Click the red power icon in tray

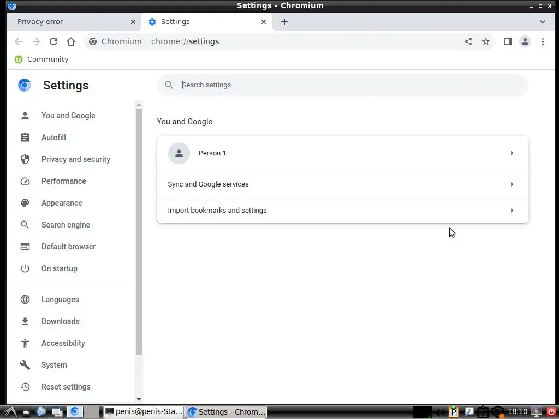[551, 411]
